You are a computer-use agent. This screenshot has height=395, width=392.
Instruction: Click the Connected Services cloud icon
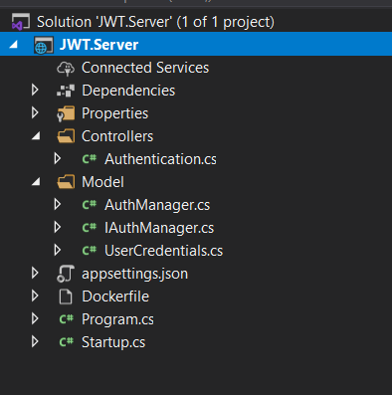[x=66, y=68]
